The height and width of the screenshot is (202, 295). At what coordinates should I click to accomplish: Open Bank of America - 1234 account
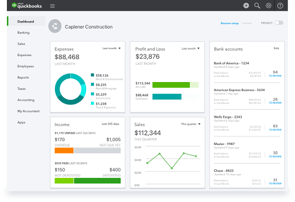tap(231, 63)
